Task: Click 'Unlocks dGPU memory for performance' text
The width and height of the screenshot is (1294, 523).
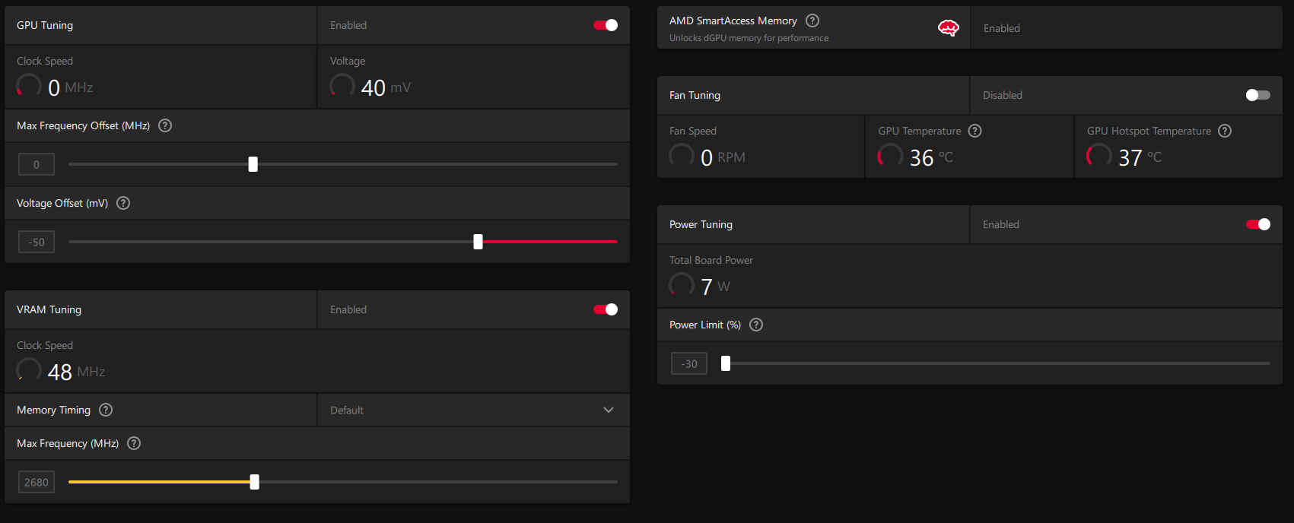Action: pos(749,38)
